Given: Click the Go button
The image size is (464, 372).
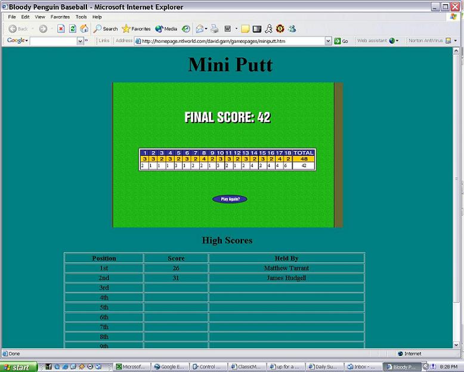Looking at the screenshot, I should 341,41.
